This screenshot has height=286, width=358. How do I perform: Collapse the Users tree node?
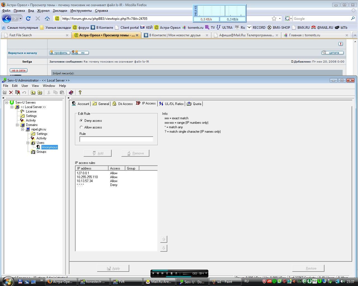pos(28,143)
